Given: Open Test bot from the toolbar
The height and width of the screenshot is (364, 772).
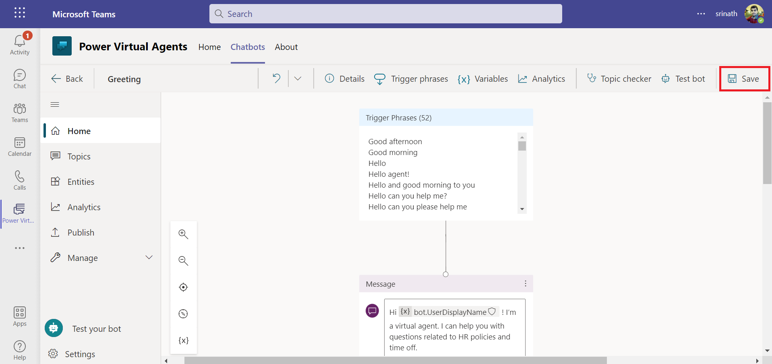Looking at the screenshot, I should click(x=683, y=79).
